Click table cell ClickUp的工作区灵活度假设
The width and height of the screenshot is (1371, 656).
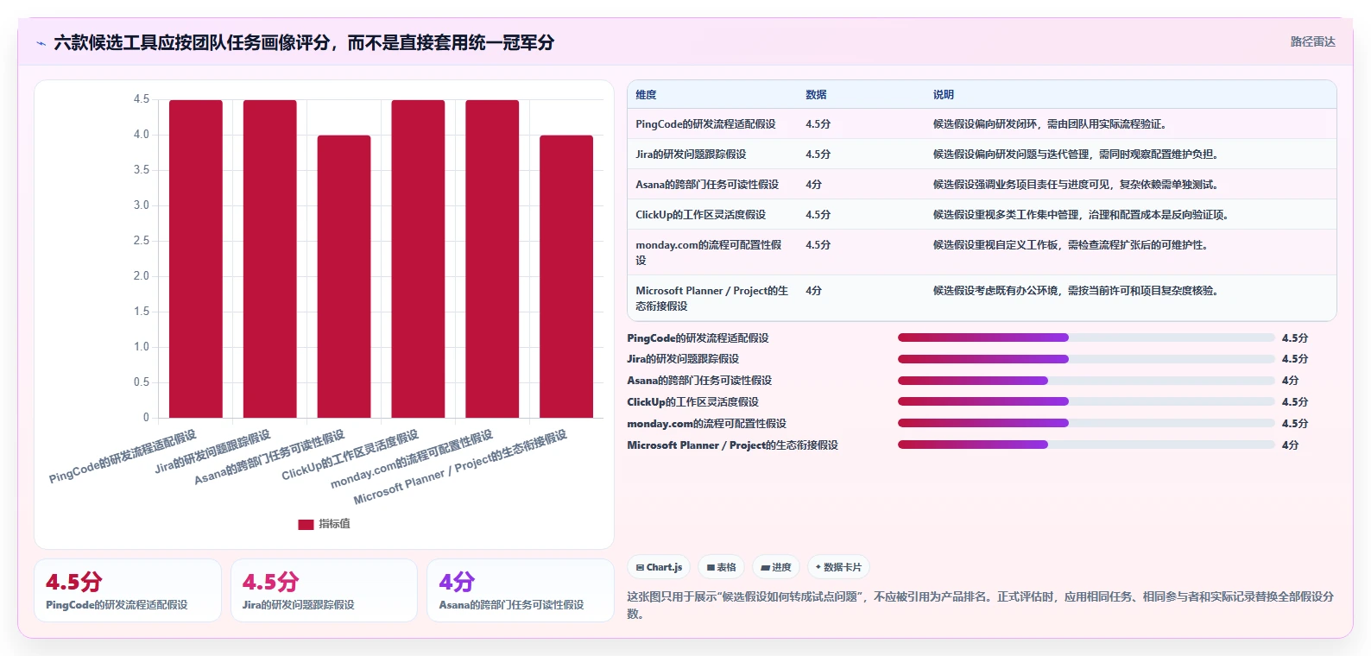tap(700, 215)
